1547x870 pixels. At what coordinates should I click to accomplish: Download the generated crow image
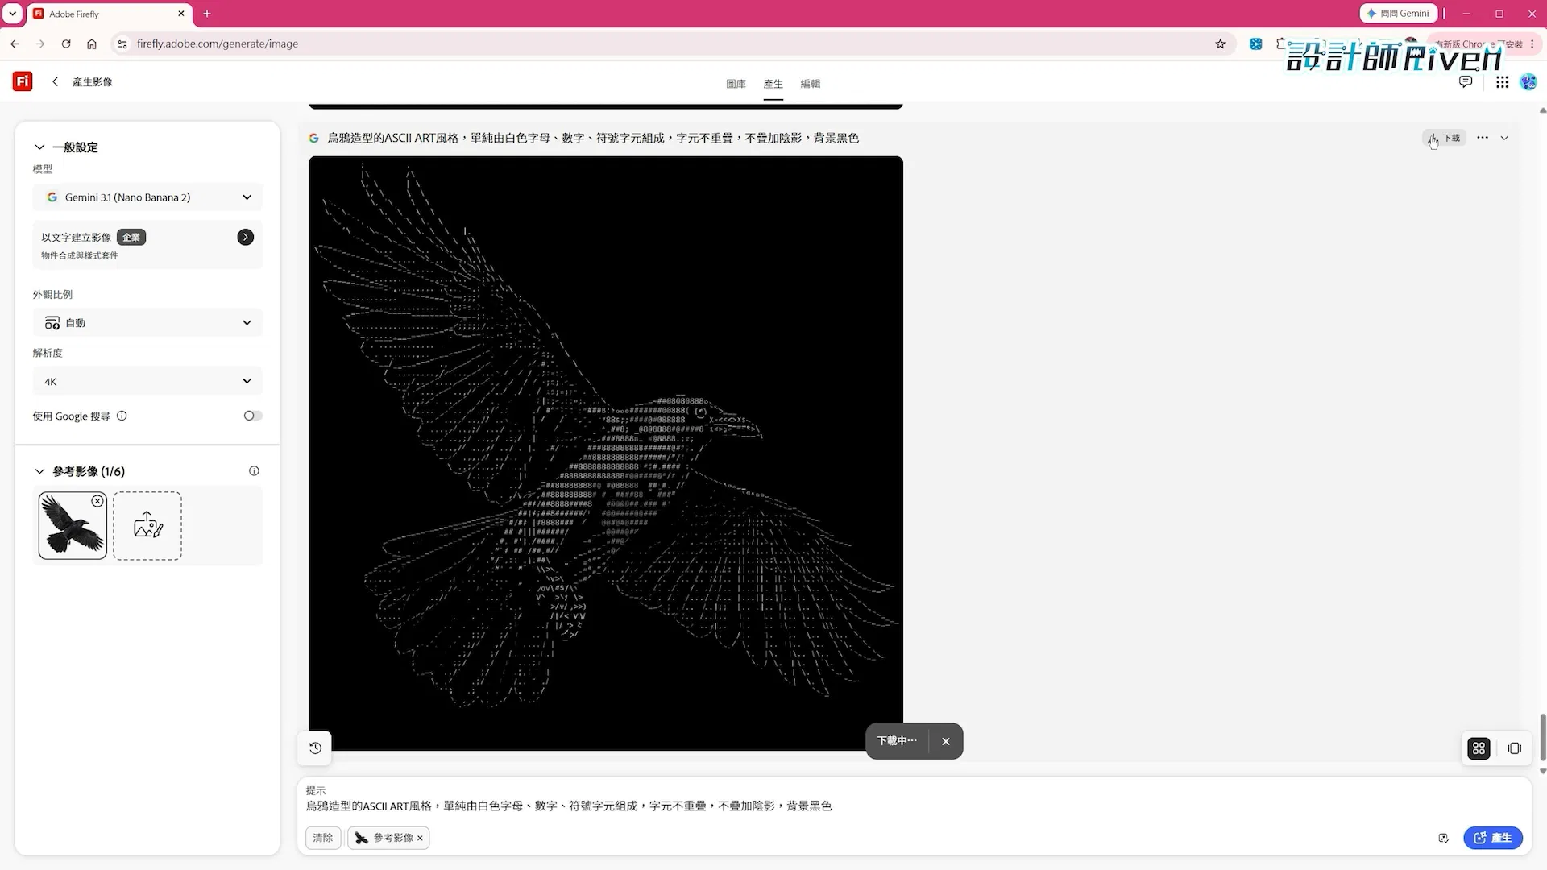pos(1444,138)
